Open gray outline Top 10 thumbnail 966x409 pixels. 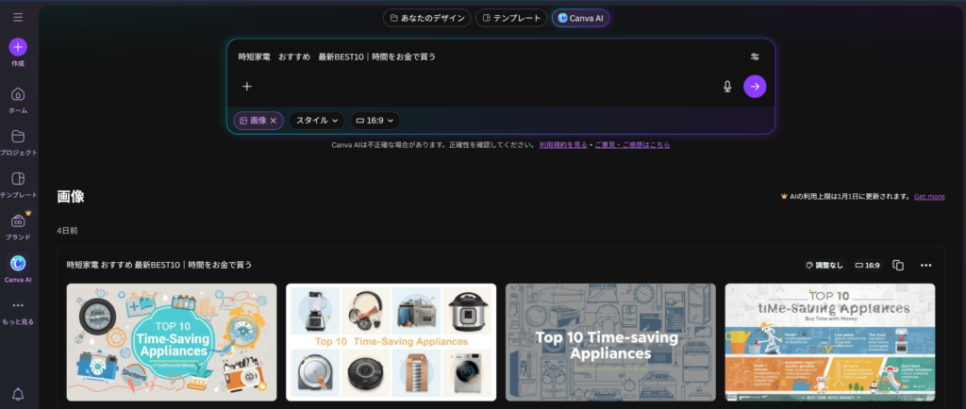(x=610, y=342)
